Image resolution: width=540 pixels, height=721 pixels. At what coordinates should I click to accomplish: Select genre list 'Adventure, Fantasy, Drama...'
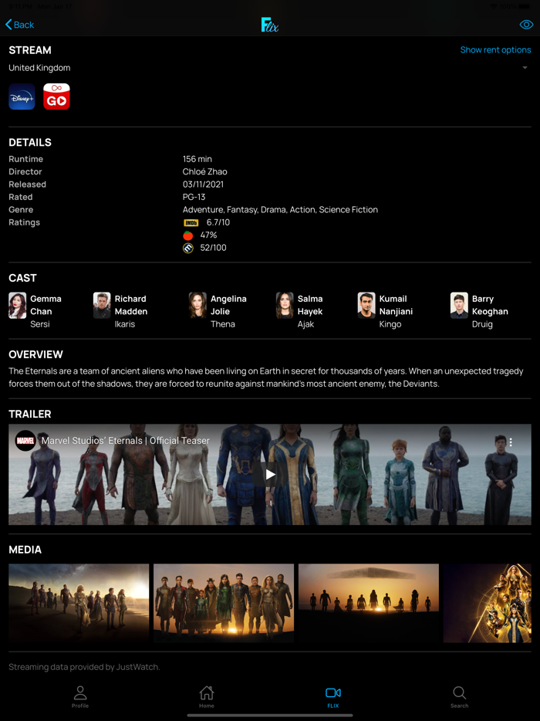[280, 210]
